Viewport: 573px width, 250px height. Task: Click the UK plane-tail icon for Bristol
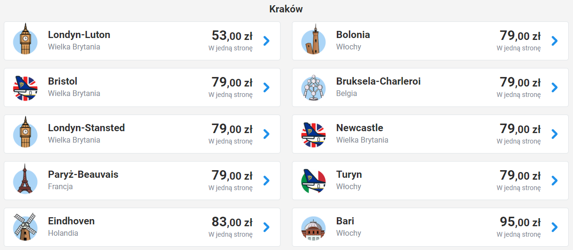coord(25,87)
